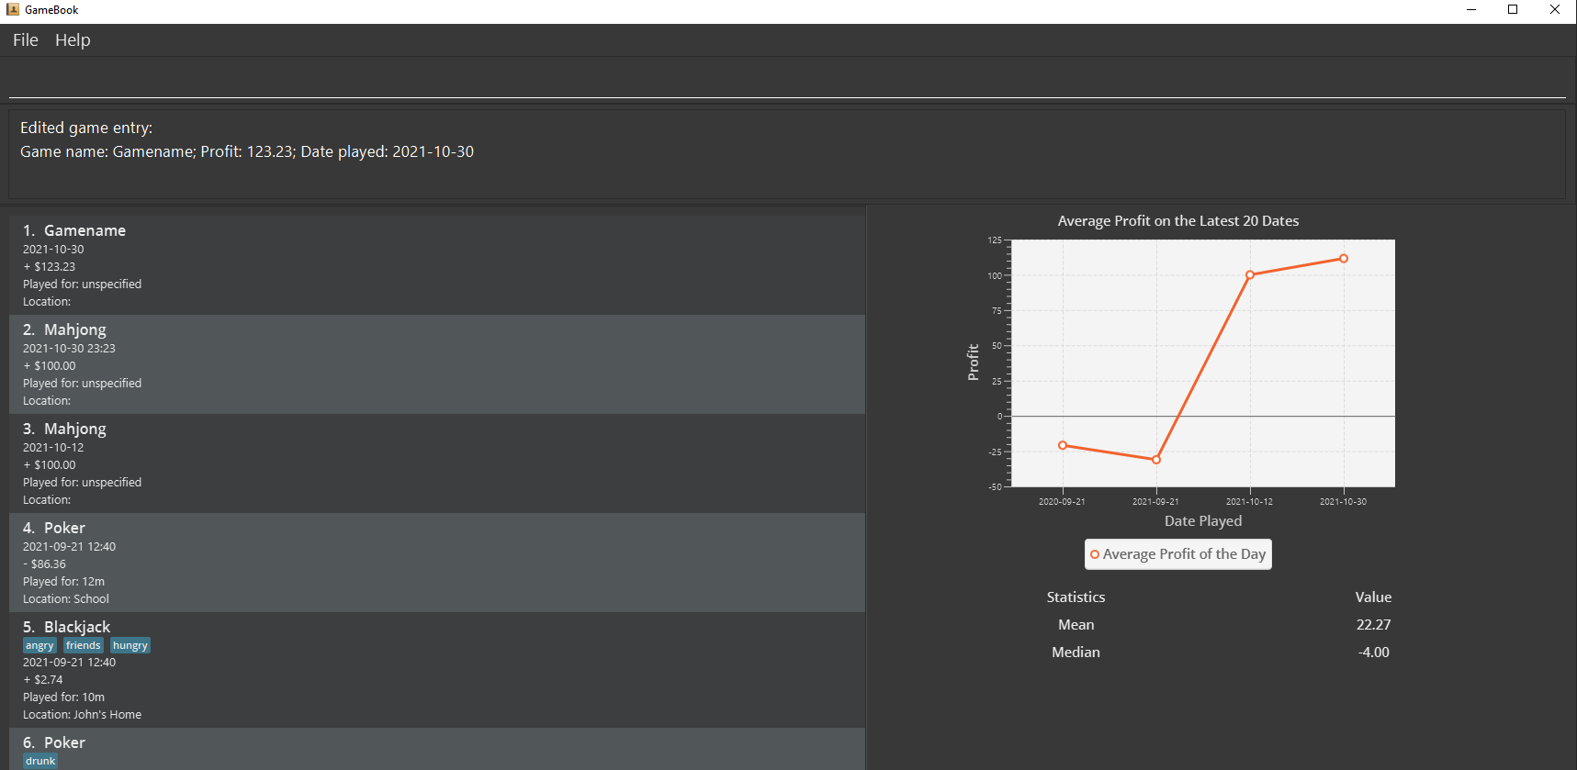
Task: Click the friends tag on Blackjack
Action: tap(84, 645)
